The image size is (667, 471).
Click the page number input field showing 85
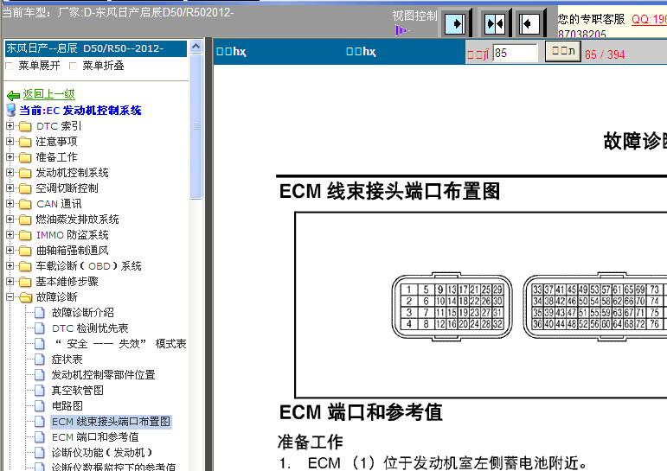coord(515,53)
